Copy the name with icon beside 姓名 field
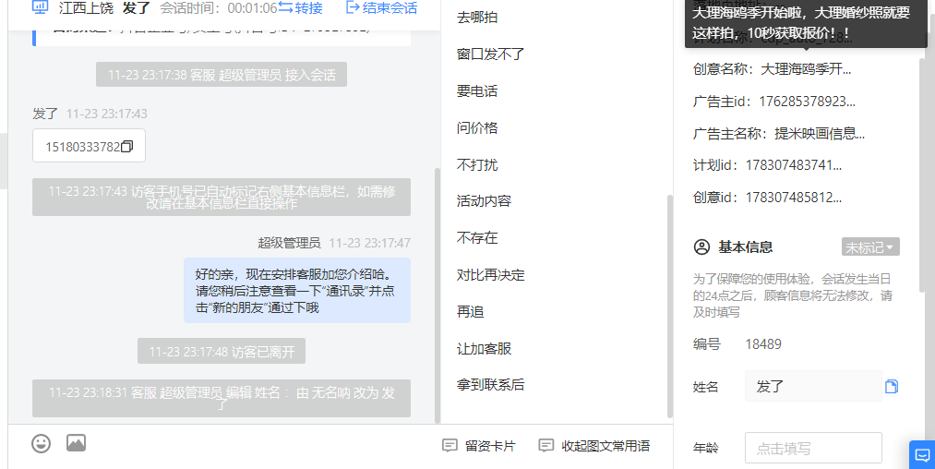This screenshot has height=469, width=935. [x=892, y=387]
